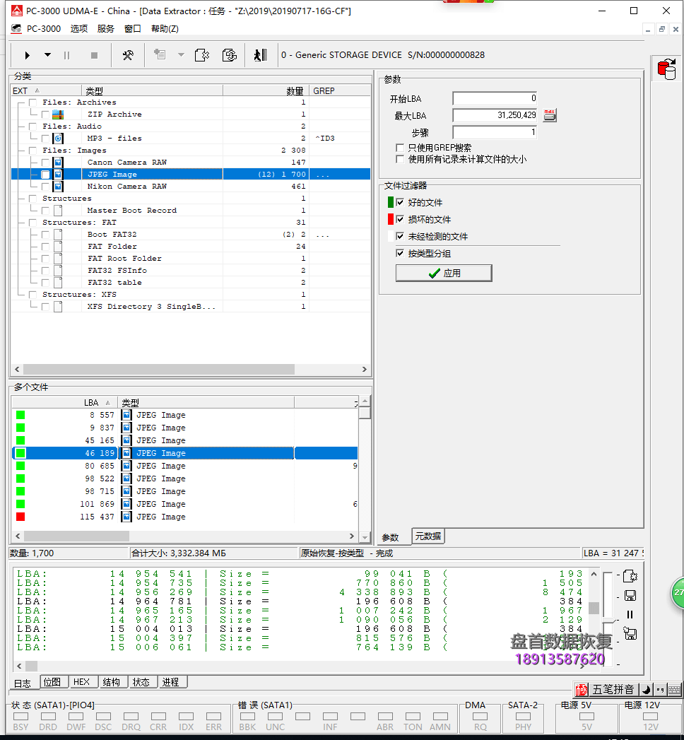Viewport: 684px width, 740px height.
Task: Click the log save (floppy disk) icon
Action: [x=630, y=596]
